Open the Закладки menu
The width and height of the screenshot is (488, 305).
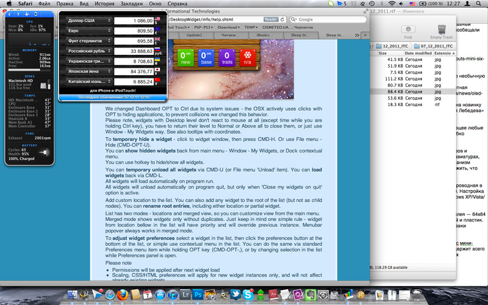[131, 4]
